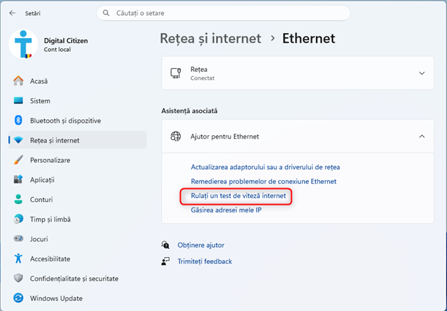Click the Trimiteți feedback link
447x311 pixels.
(204, 261)
